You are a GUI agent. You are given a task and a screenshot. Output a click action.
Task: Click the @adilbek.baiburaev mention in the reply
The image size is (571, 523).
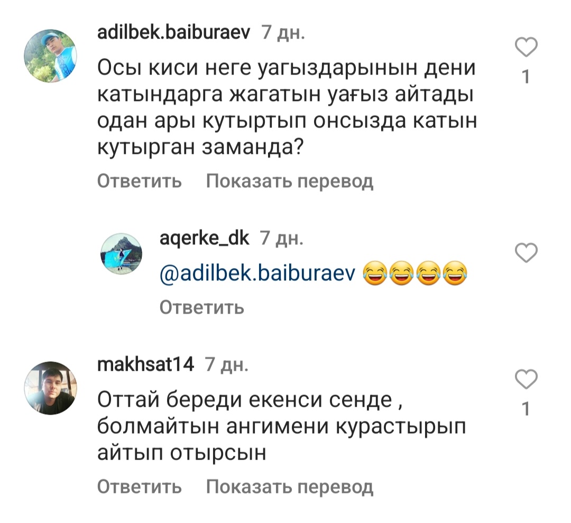257,273
